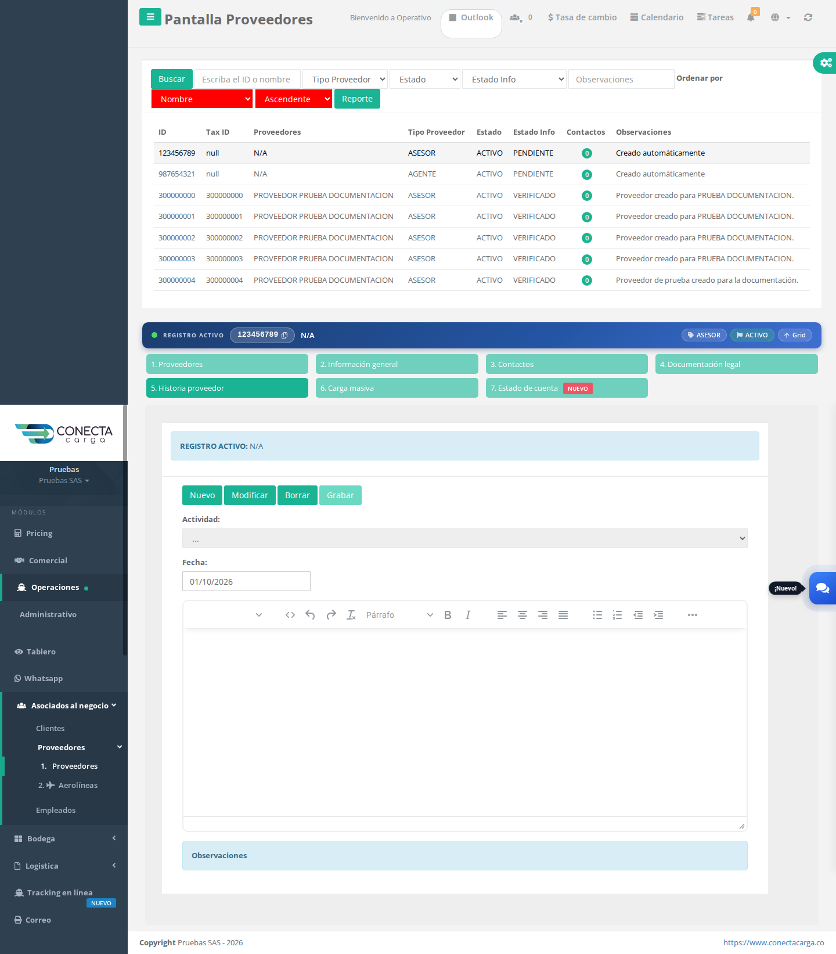The image size is (836, 954).
Task: Undo in the text editor
Action: tap(311, 615)
